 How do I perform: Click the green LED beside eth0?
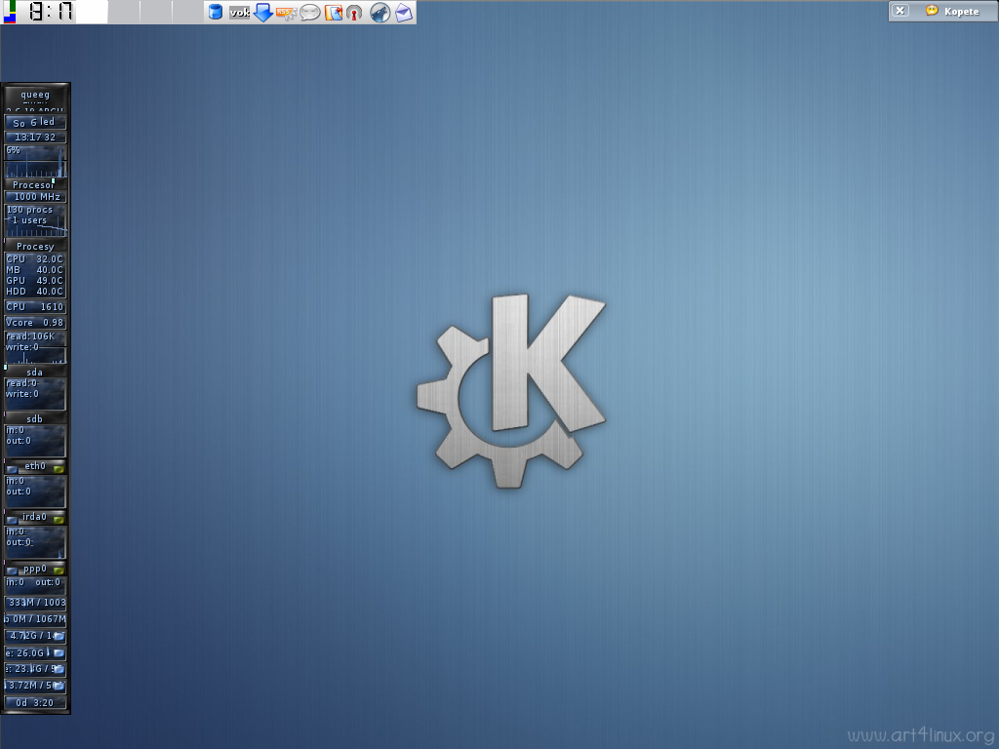[59, 469]
